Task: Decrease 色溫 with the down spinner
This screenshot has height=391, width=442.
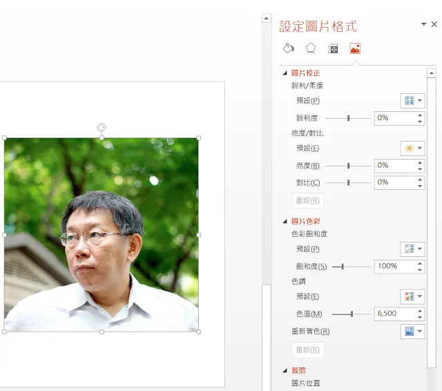Action: point(420,317)
